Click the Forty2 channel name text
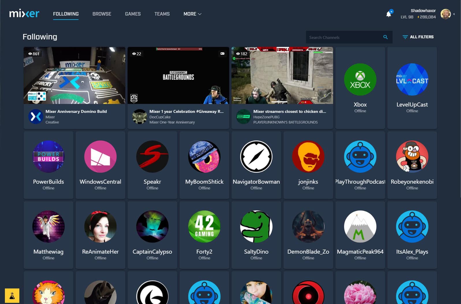 [204, 252]
